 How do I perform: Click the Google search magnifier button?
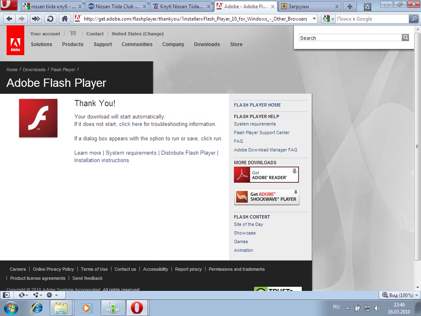coord(413,19)
